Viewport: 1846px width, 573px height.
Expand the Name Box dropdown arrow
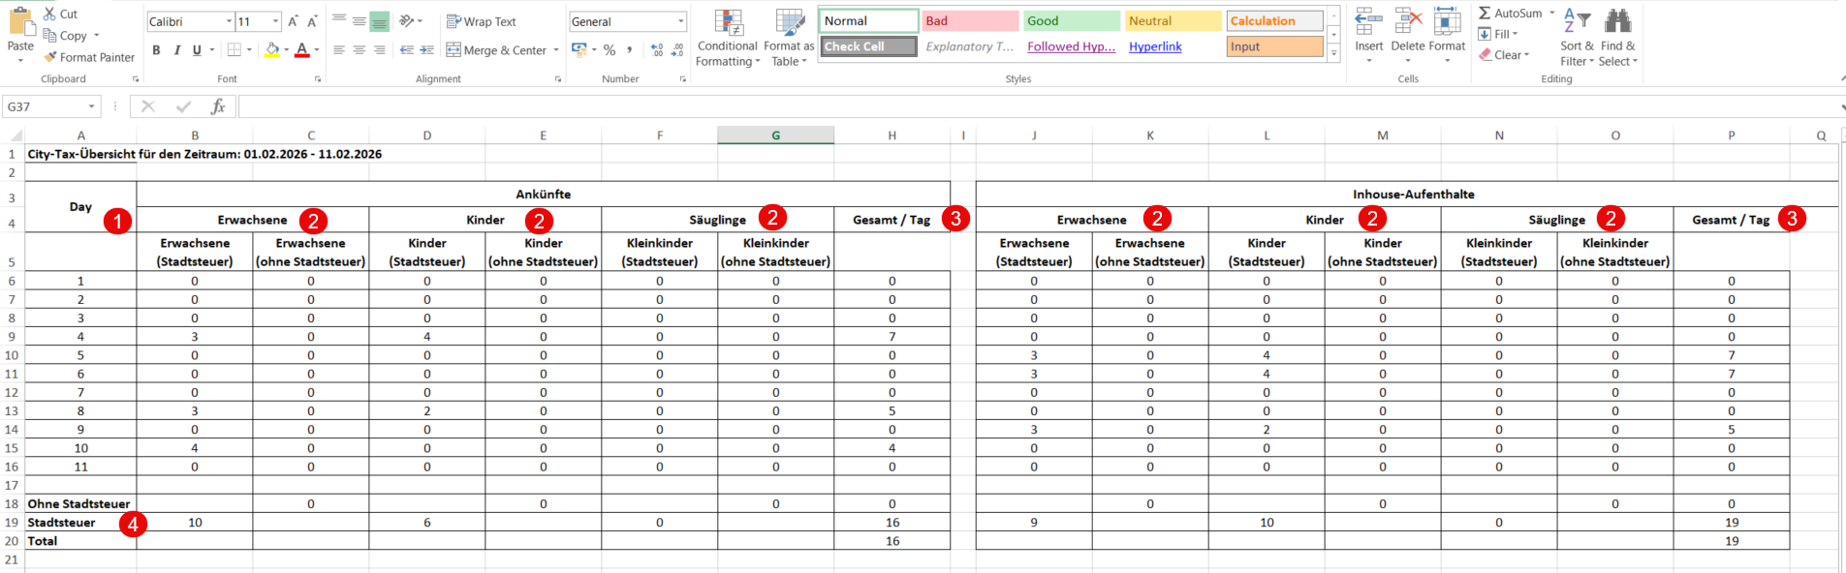(x=92, y=106)
